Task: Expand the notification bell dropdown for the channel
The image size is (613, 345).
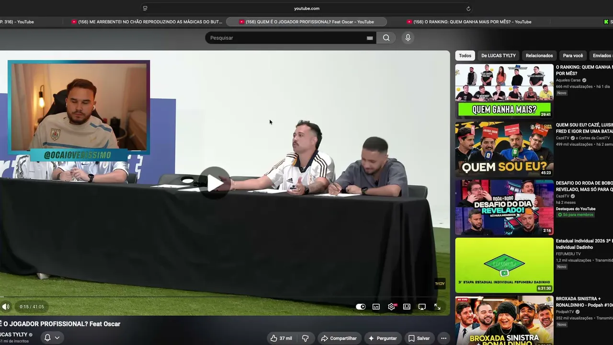Action: point(52,338)
